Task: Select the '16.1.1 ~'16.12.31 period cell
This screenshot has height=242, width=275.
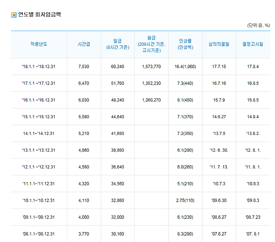Action: pyautogui.click(x=39, y=100)
